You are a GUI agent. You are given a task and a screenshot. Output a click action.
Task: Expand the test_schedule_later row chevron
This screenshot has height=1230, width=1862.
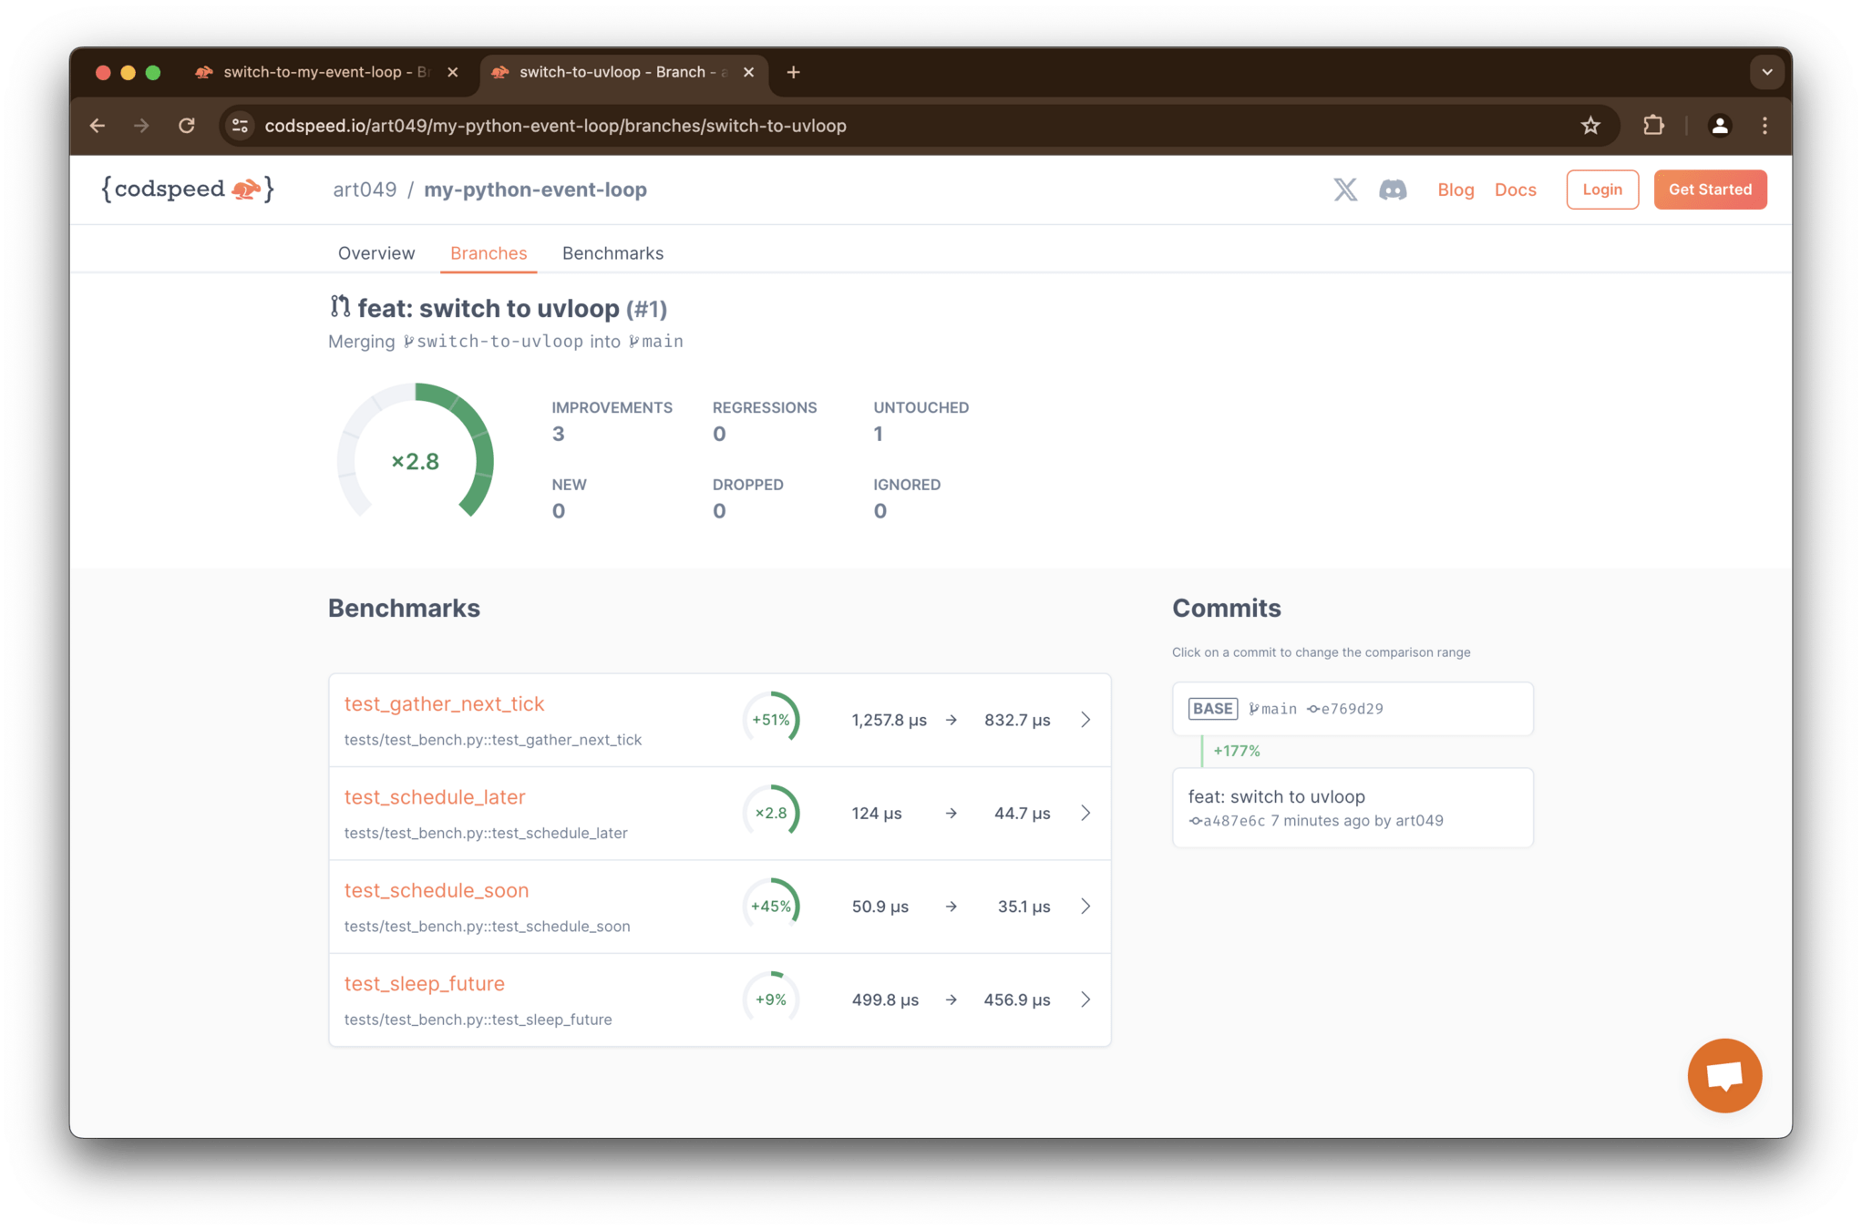pyautogui.click(x=1085, y=813)
